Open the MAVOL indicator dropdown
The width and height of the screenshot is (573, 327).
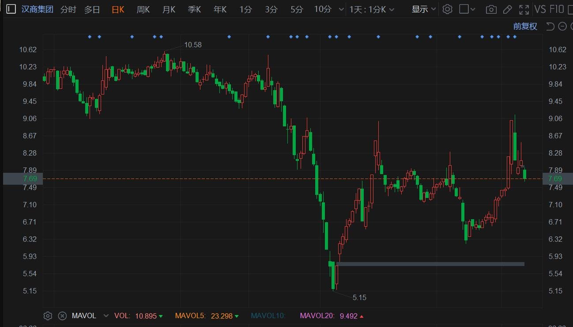click(x=106, y=316)
